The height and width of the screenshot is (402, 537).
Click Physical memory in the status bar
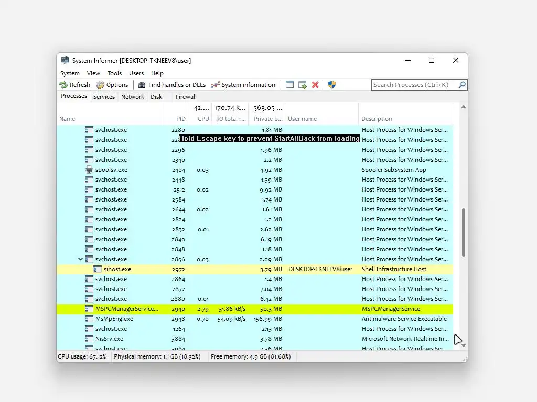tap(157, 356)
